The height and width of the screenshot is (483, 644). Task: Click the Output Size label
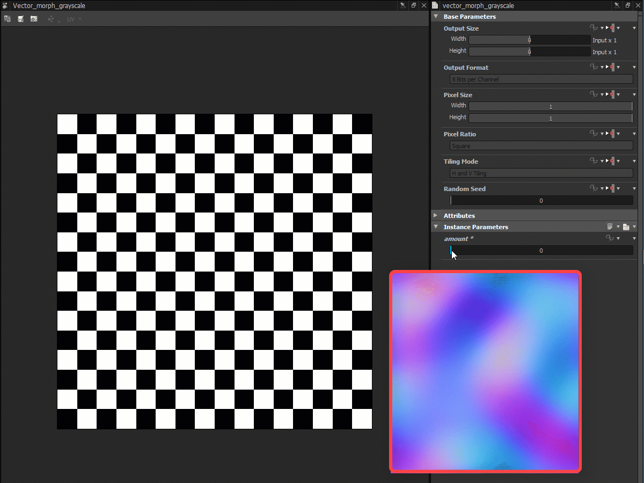(461, 28)
